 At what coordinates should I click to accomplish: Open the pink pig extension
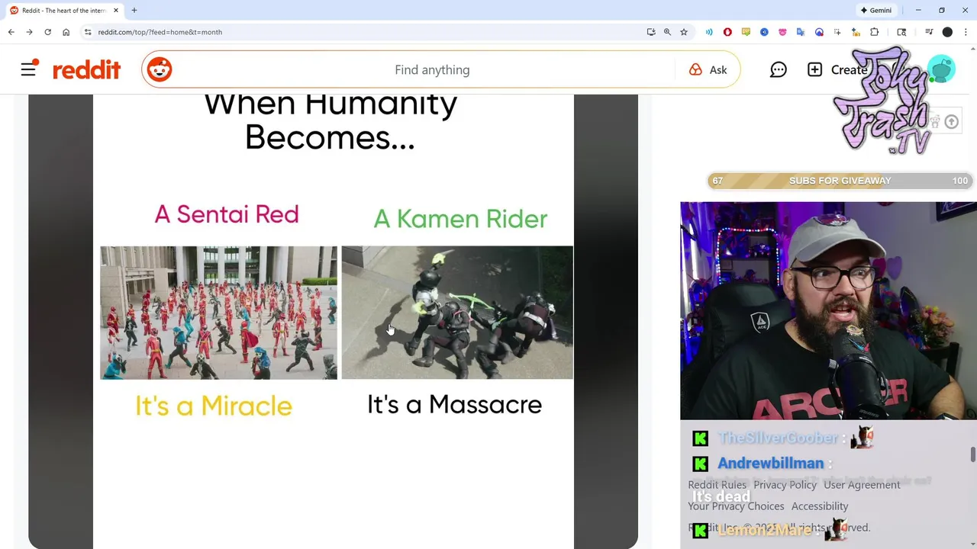(x=782, y=32)
